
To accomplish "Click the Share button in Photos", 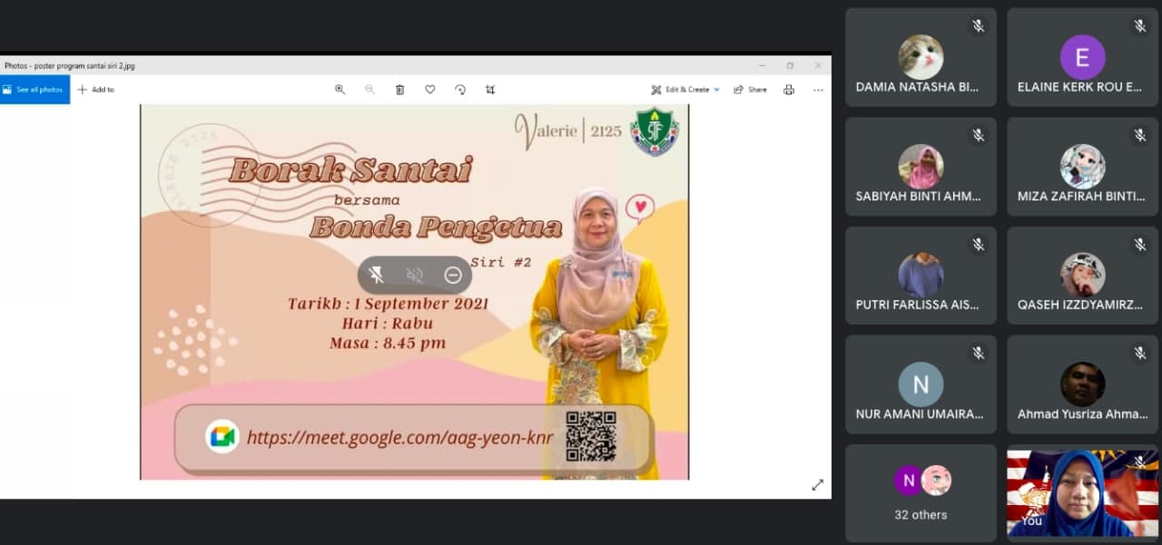I will 751,90.
